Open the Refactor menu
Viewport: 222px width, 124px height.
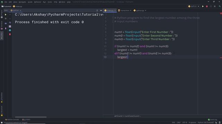tap(37, 2)
